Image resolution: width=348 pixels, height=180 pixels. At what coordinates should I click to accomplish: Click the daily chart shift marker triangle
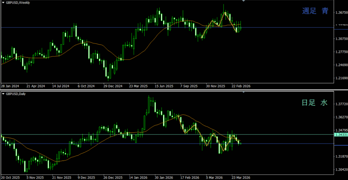[243, 92]
